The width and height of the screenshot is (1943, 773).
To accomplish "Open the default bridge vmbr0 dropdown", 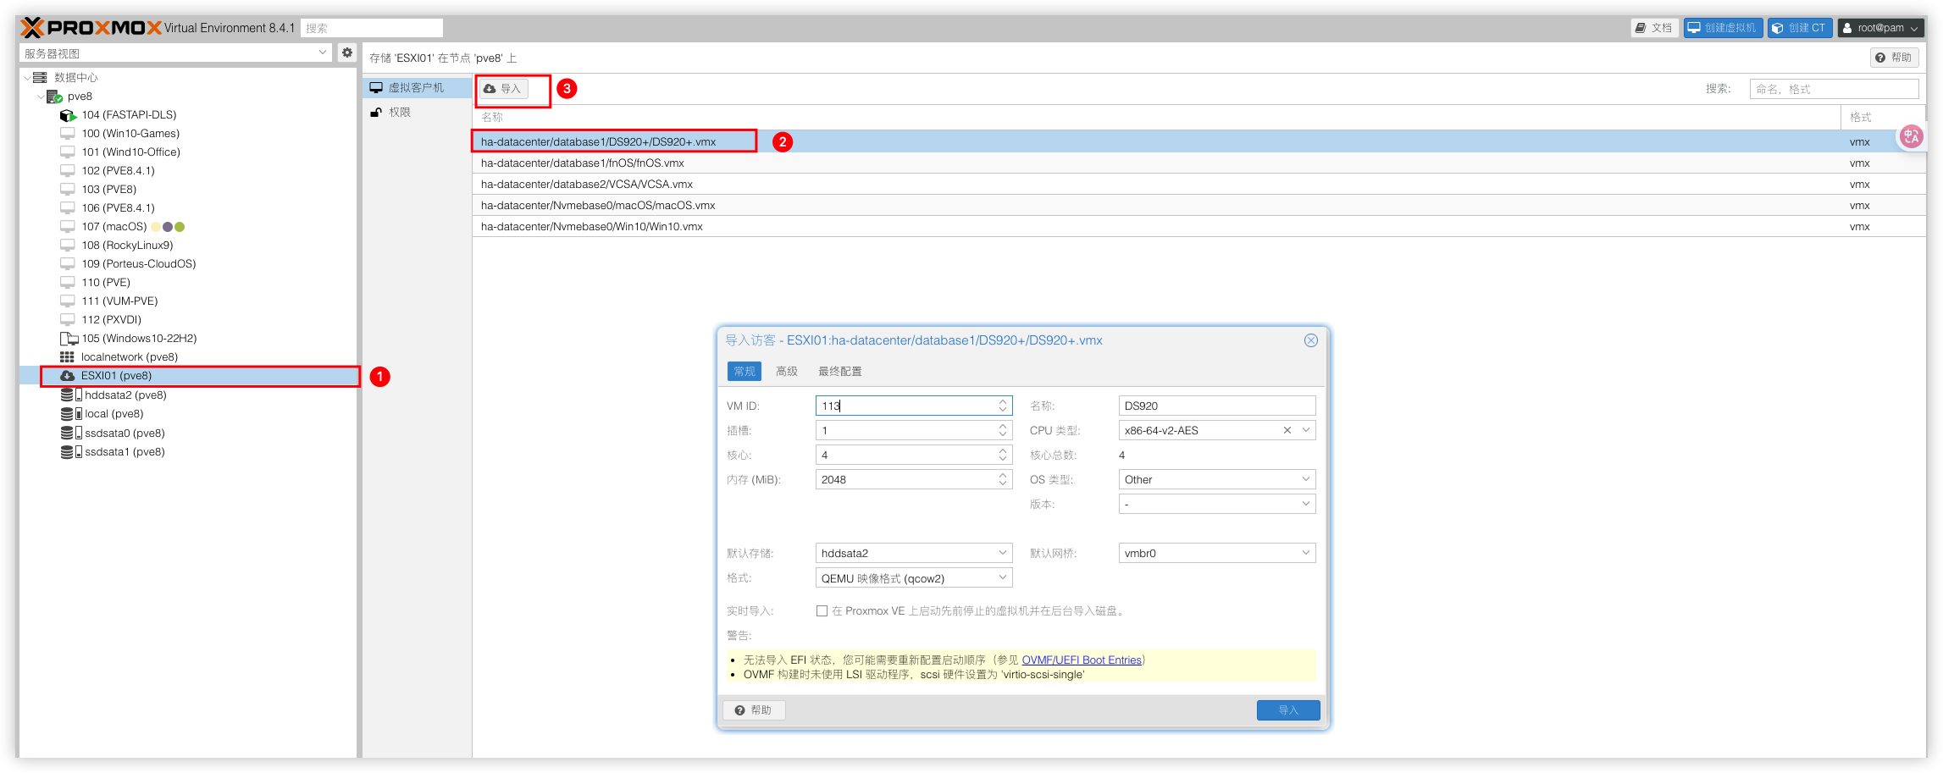I will 1306,553.
